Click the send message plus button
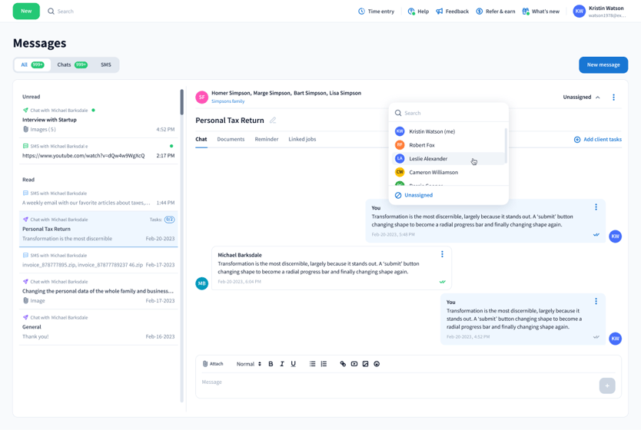Screen dimensions: 641x430 [607, 386]
